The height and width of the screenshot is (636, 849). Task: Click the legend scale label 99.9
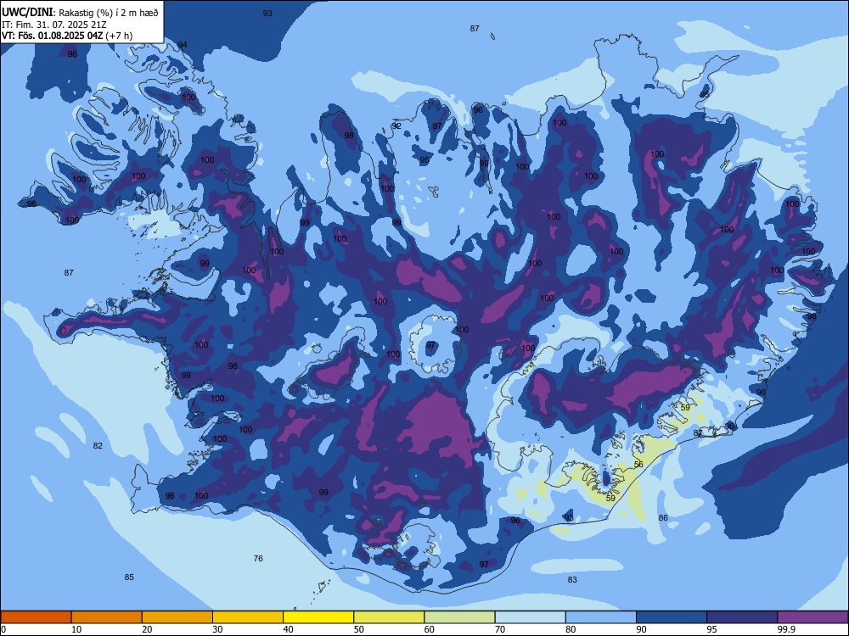(785, 629)
